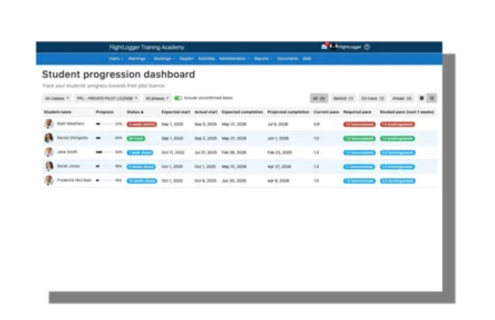This screenshot has width=495, height=320.
Task: Click Sarah Jones' profile photo
Action: coord(49,166)
